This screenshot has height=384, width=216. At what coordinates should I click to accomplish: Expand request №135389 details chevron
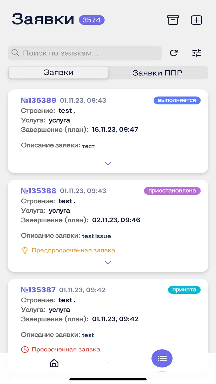coord(108,163)
